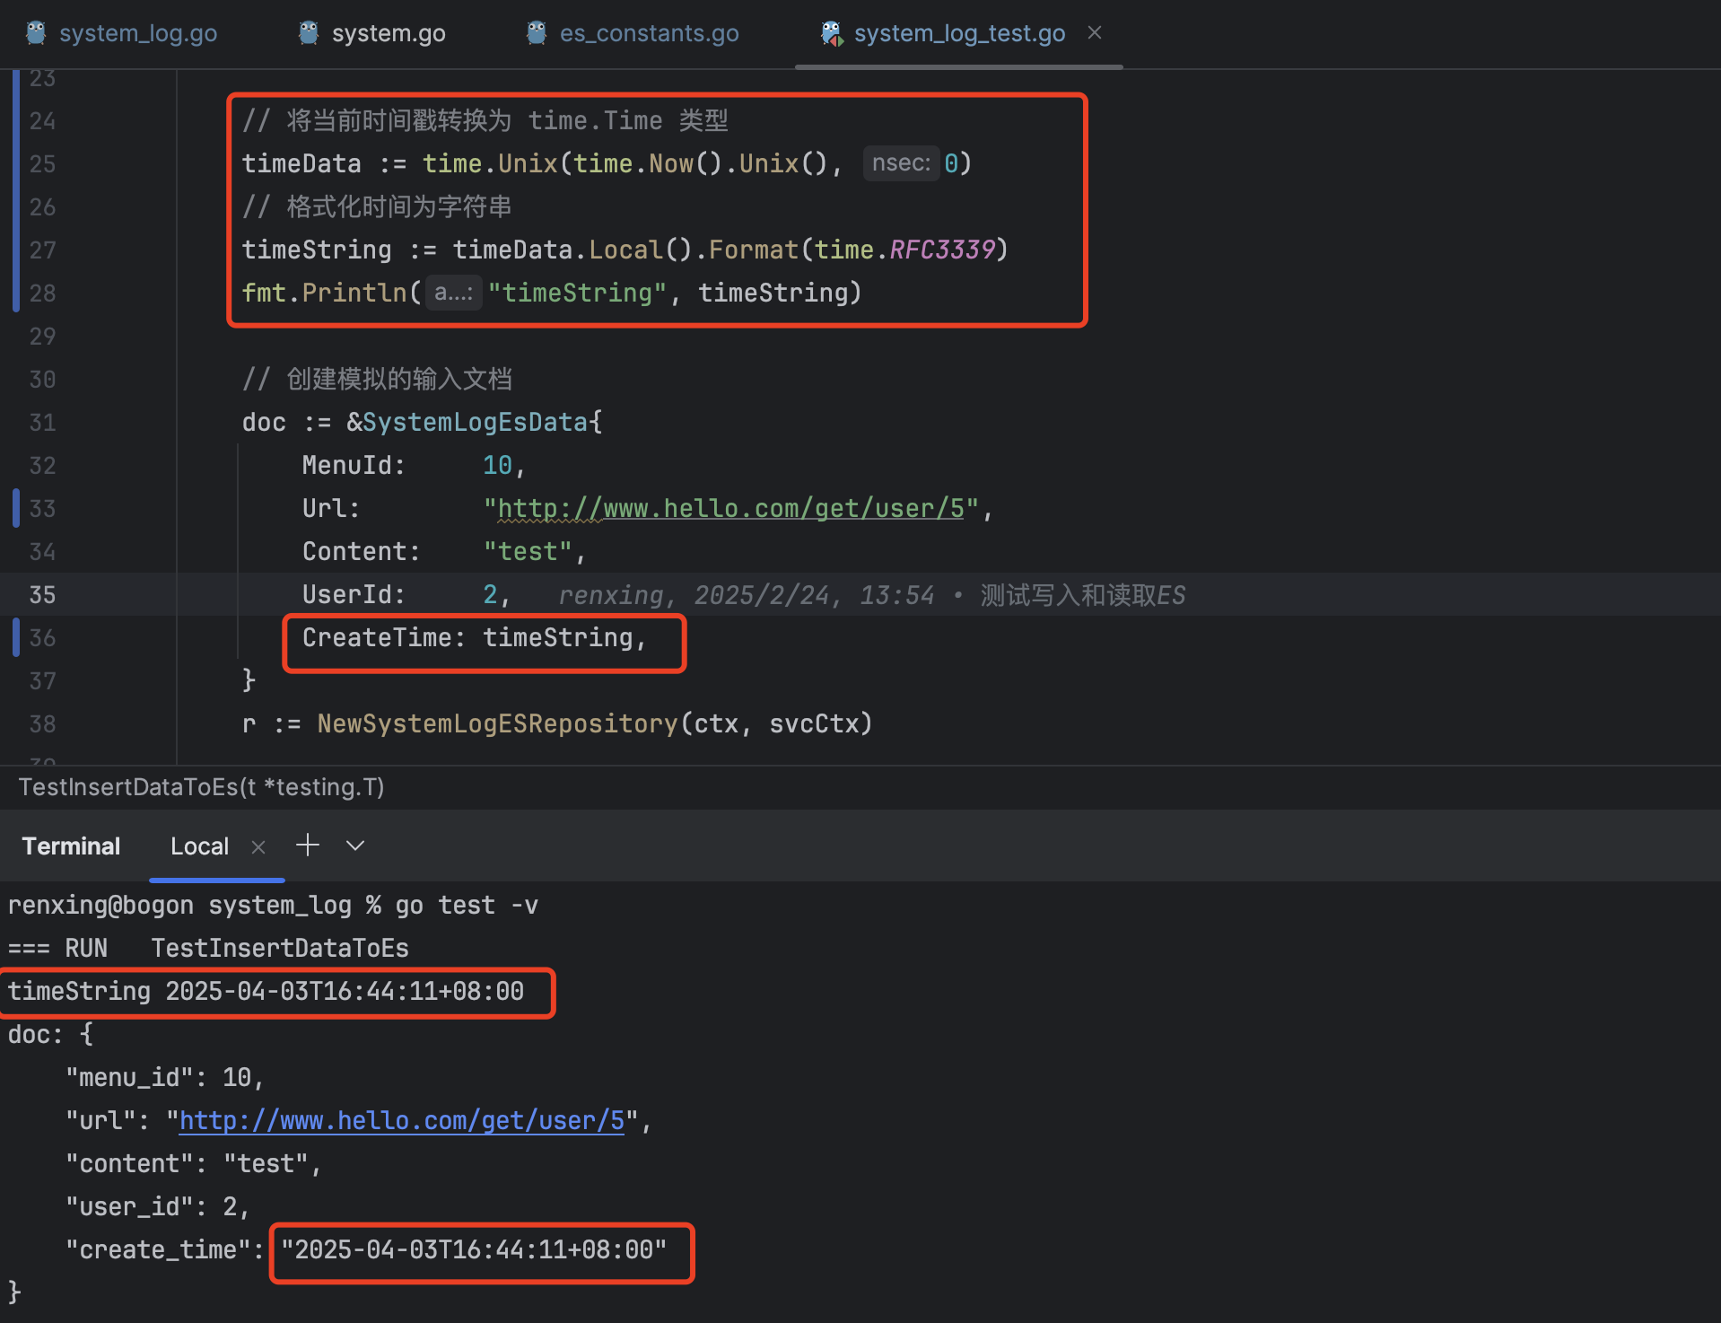
Task: Click the timeString output line in terminal
Action: click(266, 992)
